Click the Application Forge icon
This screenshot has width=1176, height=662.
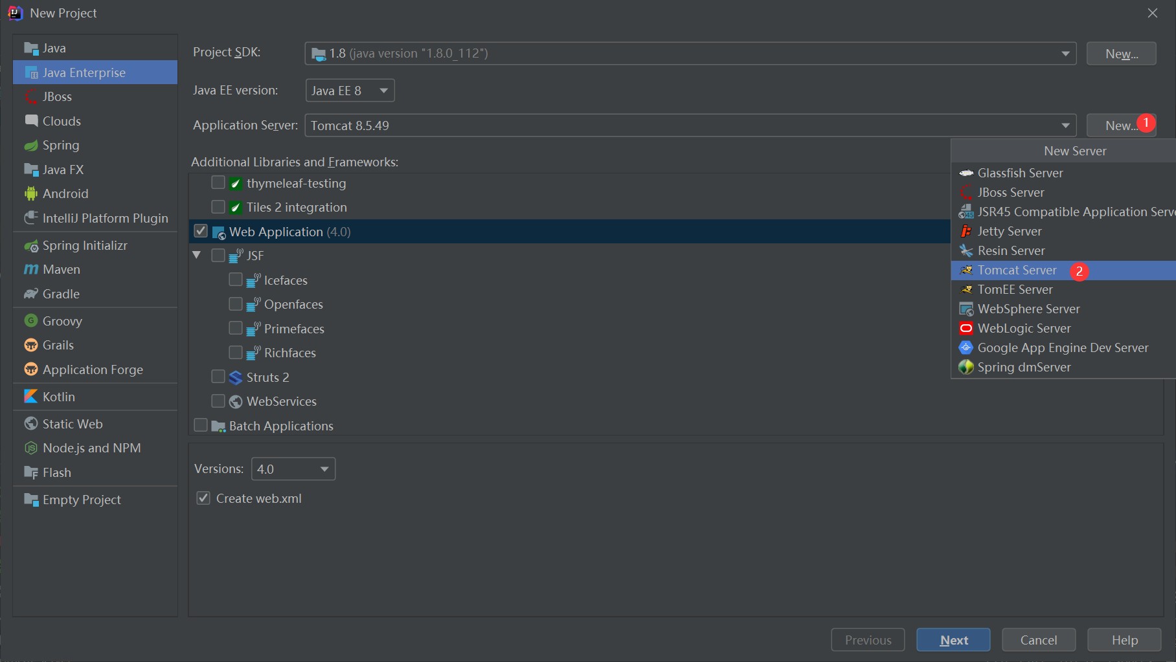[31, 370]
